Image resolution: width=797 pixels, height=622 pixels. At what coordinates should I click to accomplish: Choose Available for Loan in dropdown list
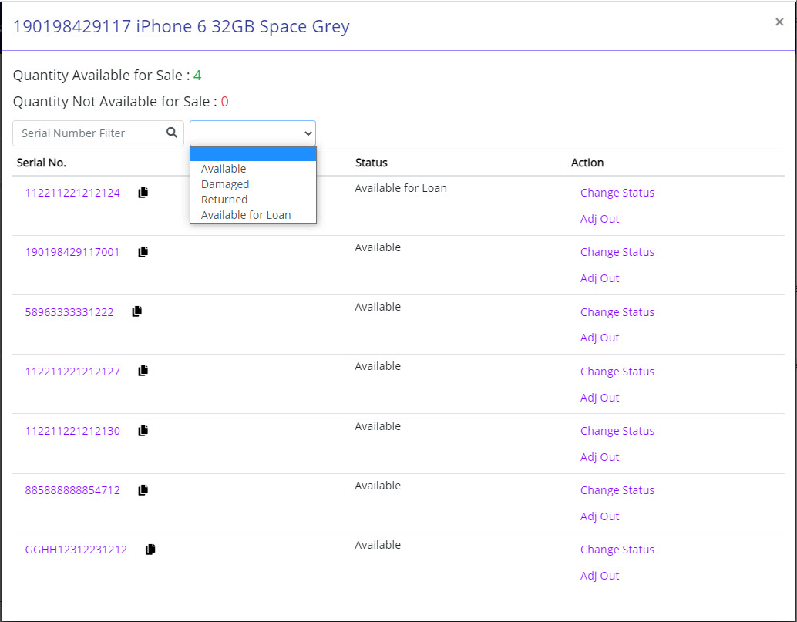253,215
